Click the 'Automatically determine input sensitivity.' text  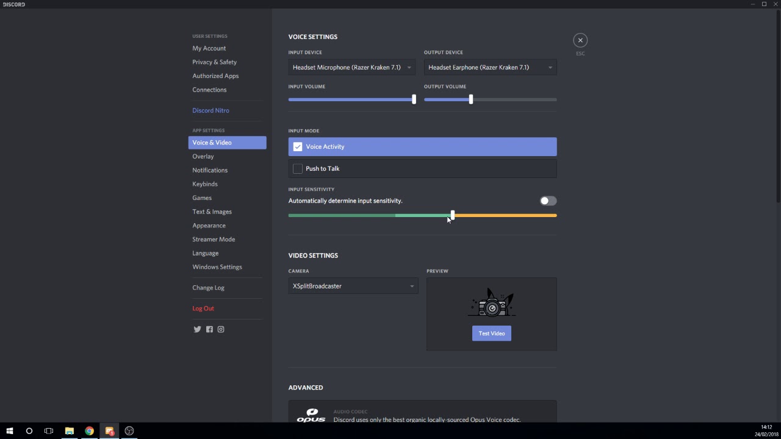point(345,201)
